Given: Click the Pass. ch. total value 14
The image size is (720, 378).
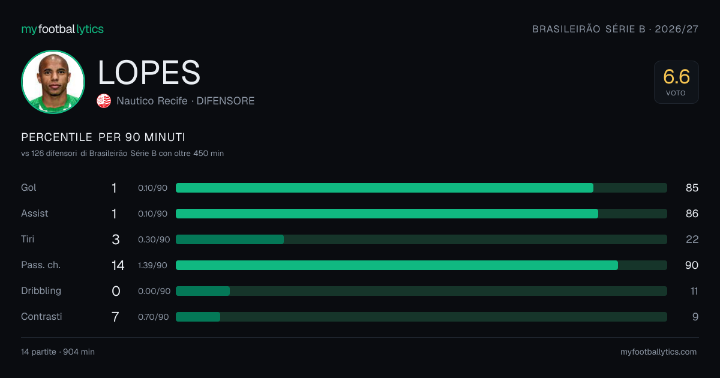Looking at the screenshot, I should (118, 265).
